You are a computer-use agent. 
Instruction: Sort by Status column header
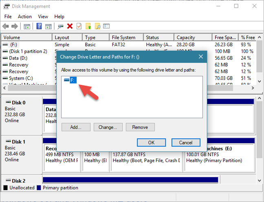[159, 37]
